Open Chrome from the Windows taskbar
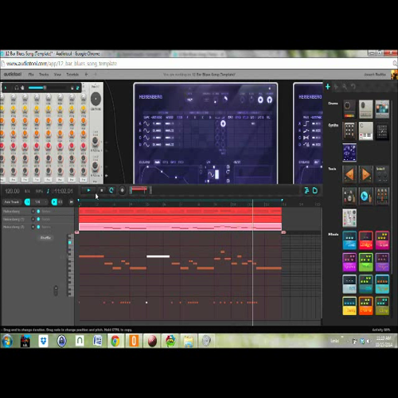 tap(115, 341)
